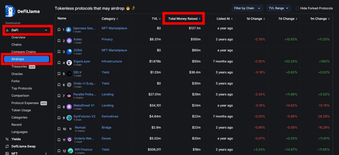Collapse the DeFi sidebar section
Image resolution: width=339 pixels, height=155 pixels.
pos(46,30)
